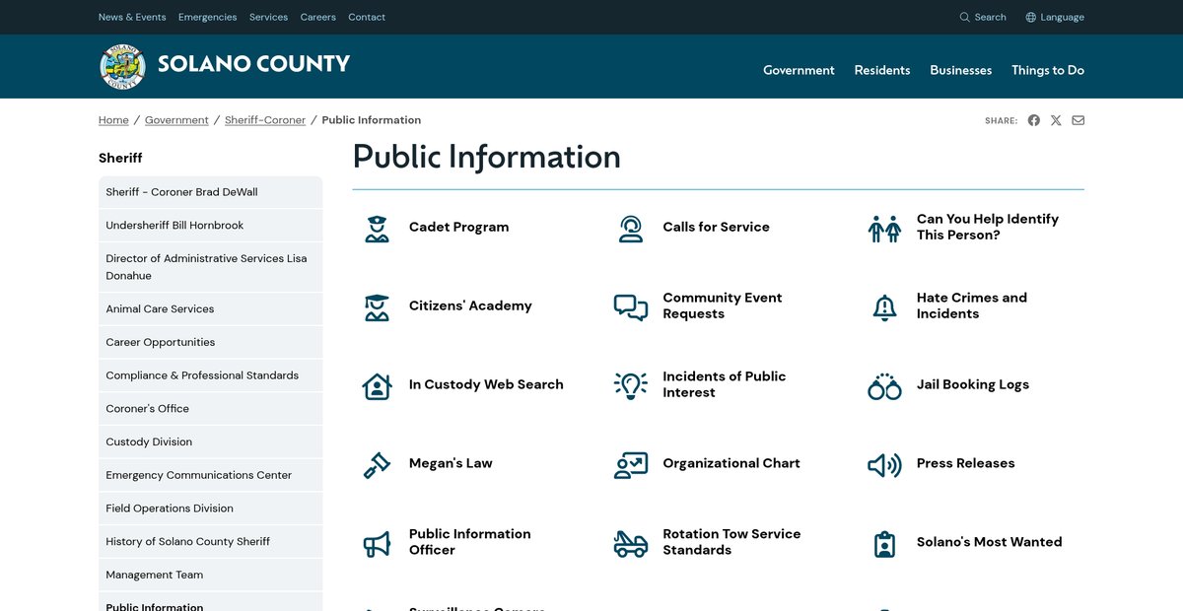The image size is (1183, 611).
Task: Open Cadet Program link text
Action: click(x=459, y=227)
